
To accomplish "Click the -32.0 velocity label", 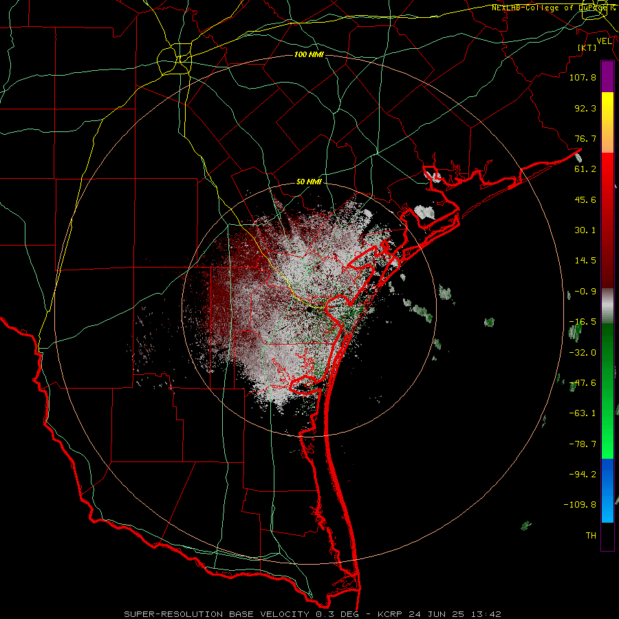I will [583, 353].
